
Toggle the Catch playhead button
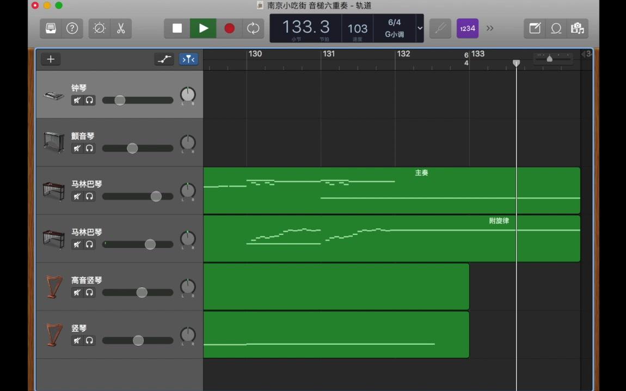[x=188, y=59]
